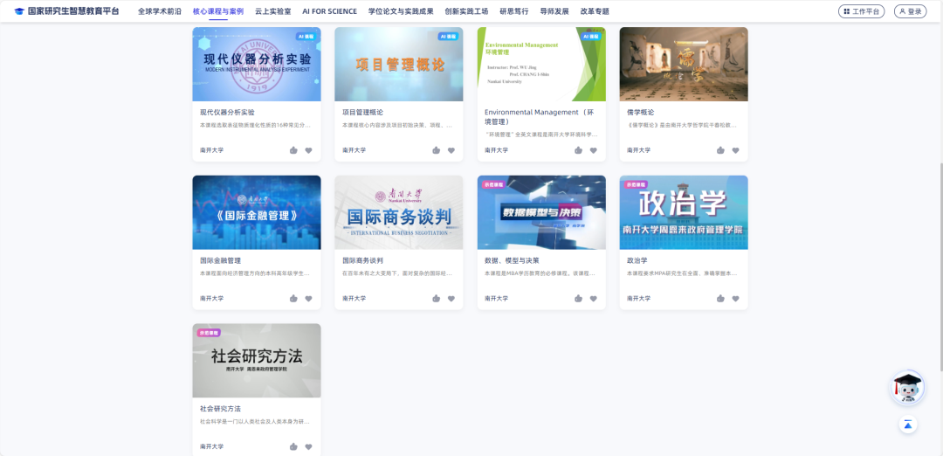Select 核心课程与案例 tab

[218, 11]
